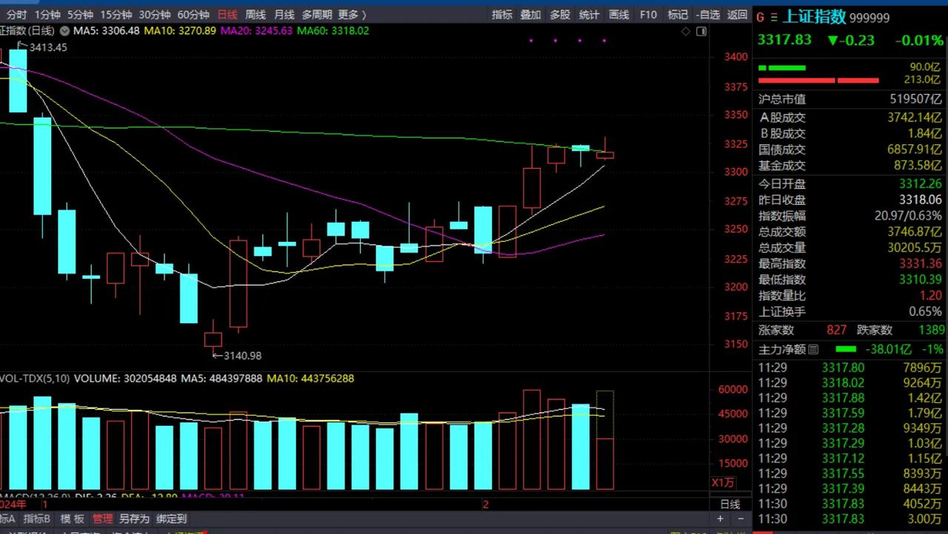Image resolution: width=948 pixels, height=534 pixels.
Task: Click the MA5 value label
Action: pyautogui.click(x=107, y=31)
